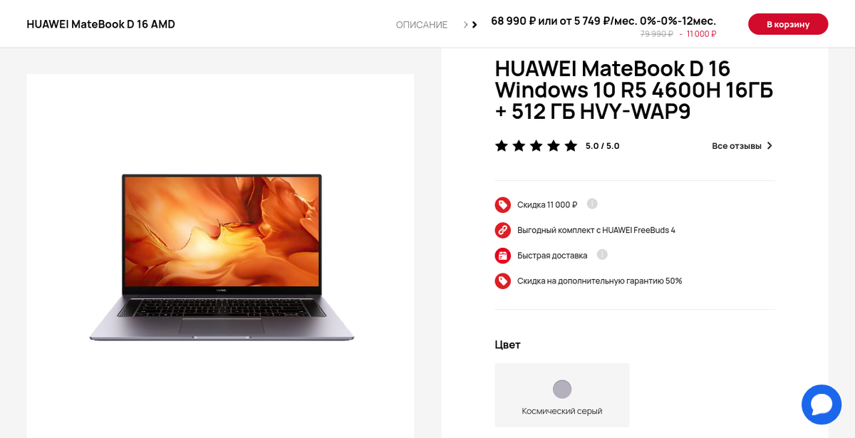Click the calendar icon beside Быстрая доставка
Screen dimensions: 855x438
coord(503,256)
